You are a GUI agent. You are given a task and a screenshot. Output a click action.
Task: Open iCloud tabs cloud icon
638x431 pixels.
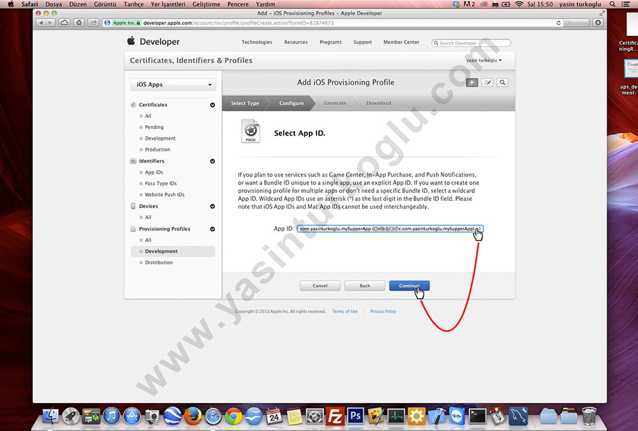pyautogui.click(x=64, y=23)
